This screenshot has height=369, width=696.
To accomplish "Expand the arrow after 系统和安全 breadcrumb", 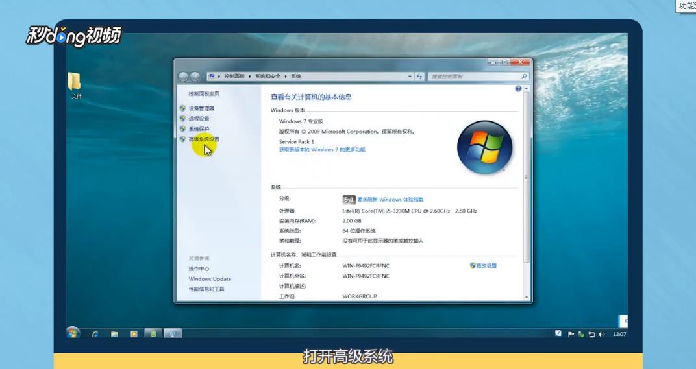I will tap(286, 77).
